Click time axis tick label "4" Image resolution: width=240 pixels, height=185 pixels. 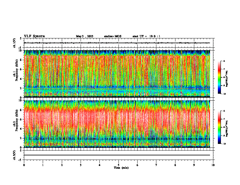(x=100, y=165)
